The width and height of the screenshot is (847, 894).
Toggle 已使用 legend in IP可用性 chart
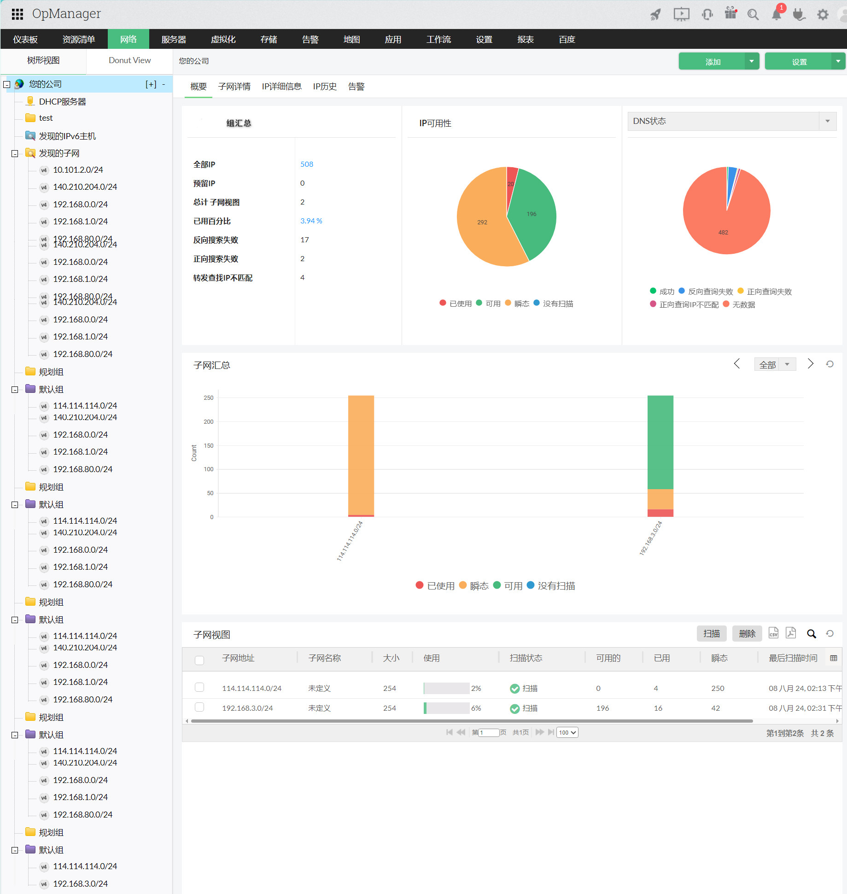[456, 304]
